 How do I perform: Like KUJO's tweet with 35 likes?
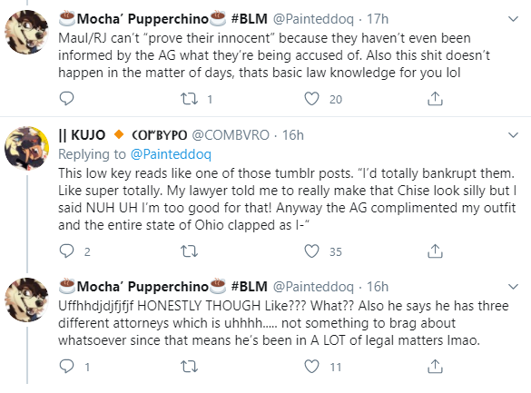click(311, 251)
